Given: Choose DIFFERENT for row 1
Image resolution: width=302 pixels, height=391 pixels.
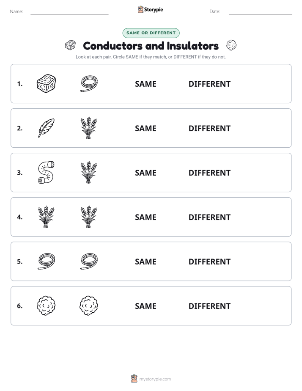Looking at the screenshot, I should click(209, 84).
